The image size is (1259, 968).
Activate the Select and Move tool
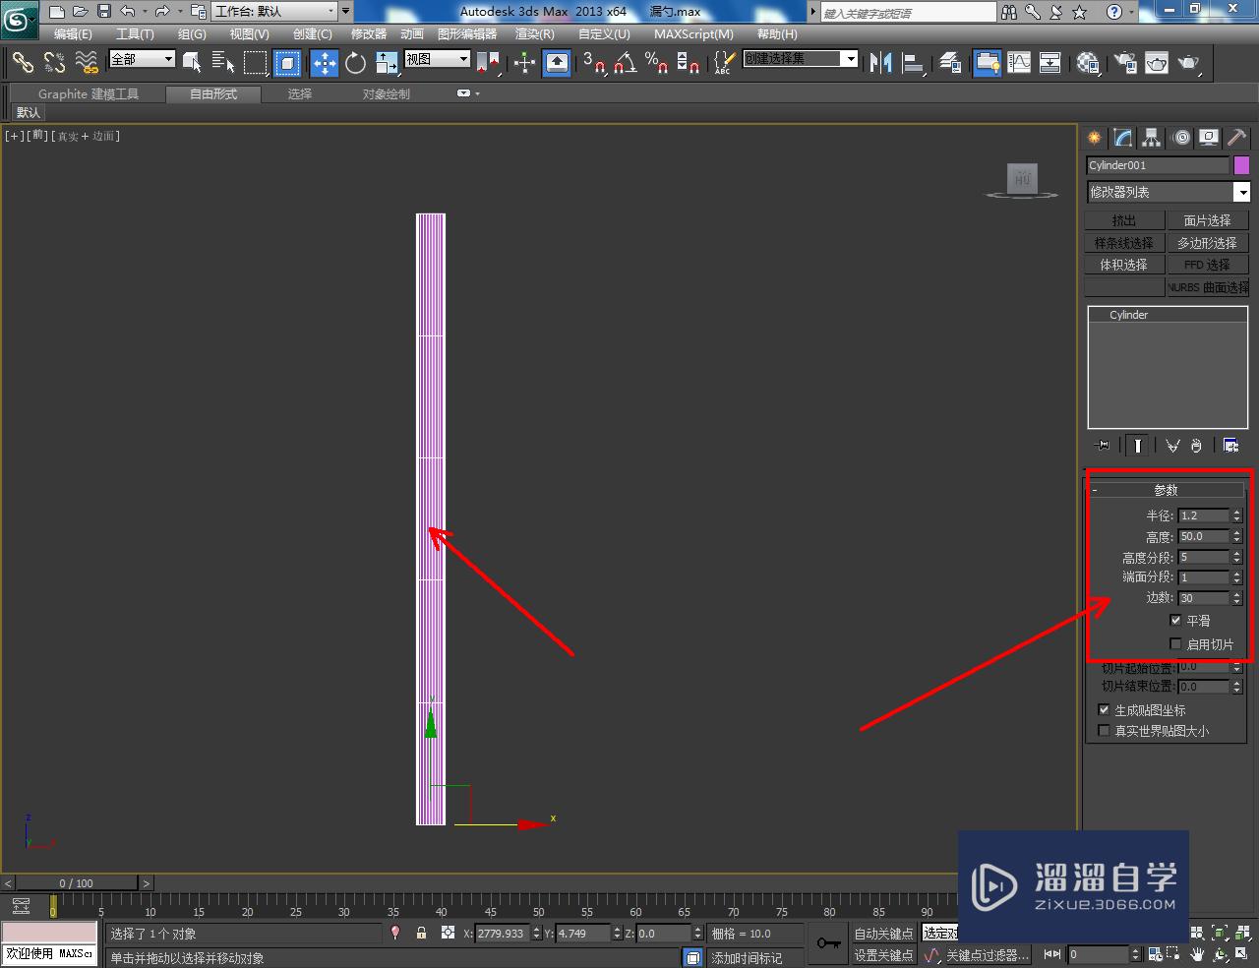(325, 63)
